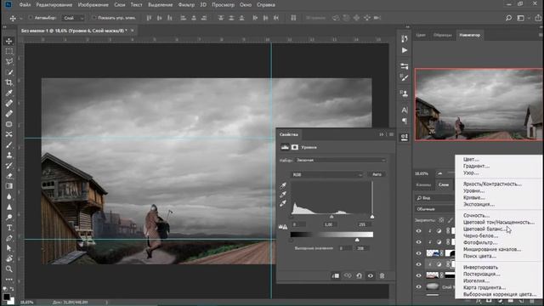This screenshot has height=306, width=544.
Task: Hide the highlighted adjustment layer's eye icon
Action: coord(419,264)
